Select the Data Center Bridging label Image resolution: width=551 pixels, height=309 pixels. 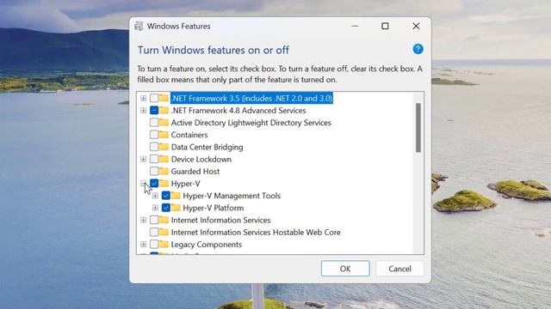tap(207, 147)
